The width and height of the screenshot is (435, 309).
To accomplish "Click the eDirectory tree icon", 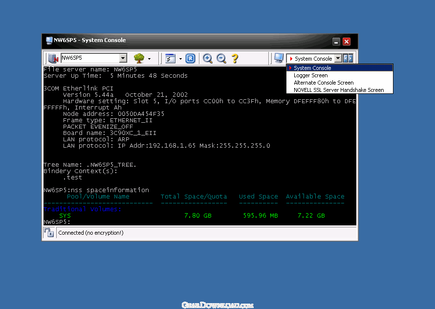I will click(x=139, y=58).
